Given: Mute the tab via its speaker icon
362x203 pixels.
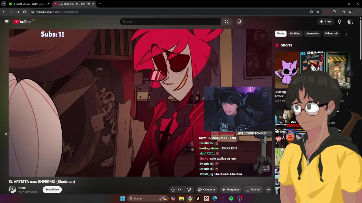Looking at the screenshot, I should tap(89, 4).
